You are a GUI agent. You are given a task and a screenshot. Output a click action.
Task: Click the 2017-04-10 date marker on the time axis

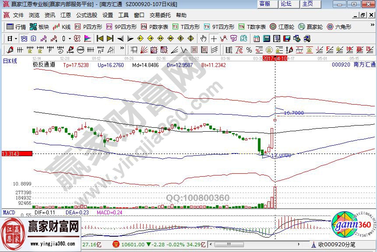pyautogui.click(x=275, y=58)
